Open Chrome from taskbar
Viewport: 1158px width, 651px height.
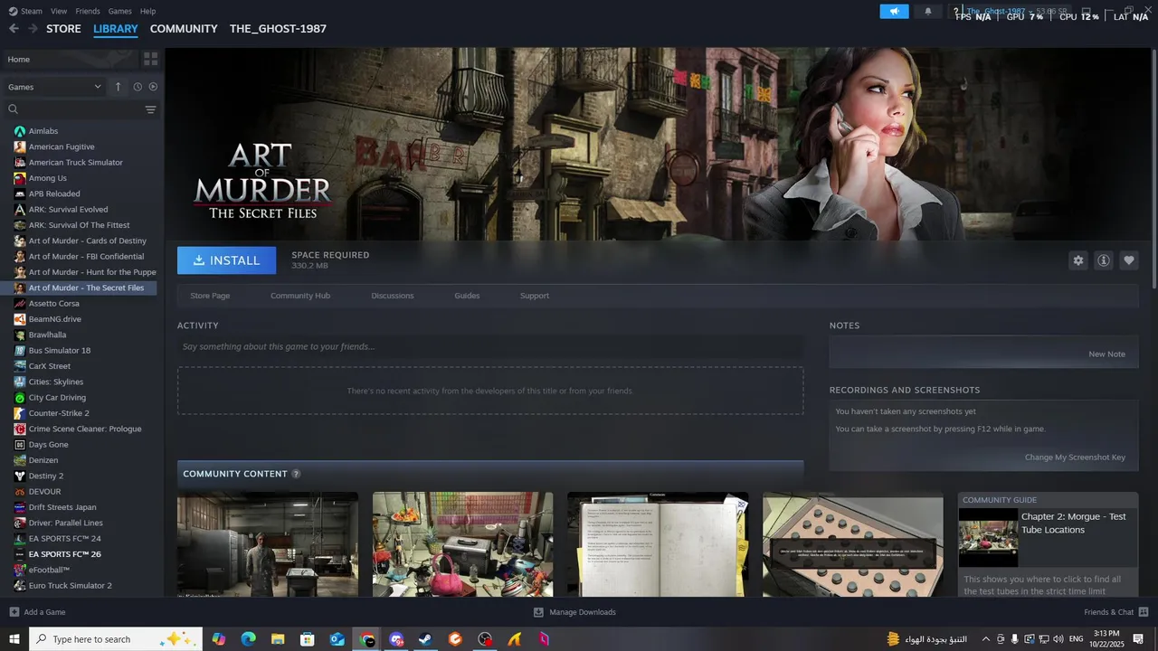366,639
